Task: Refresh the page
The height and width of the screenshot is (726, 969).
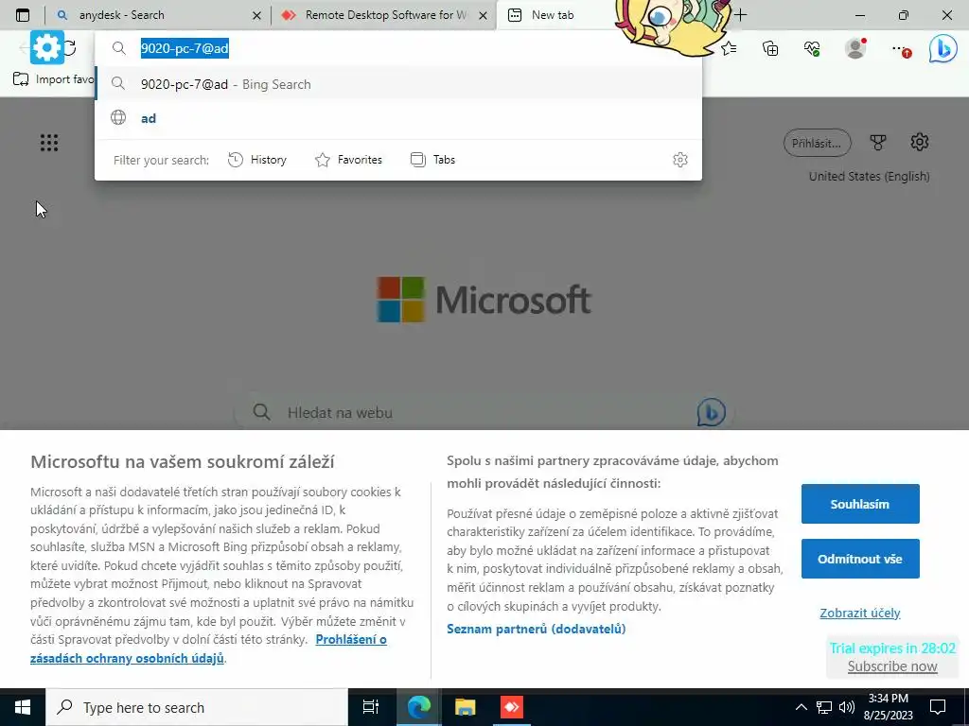Action: pos(70,47)
